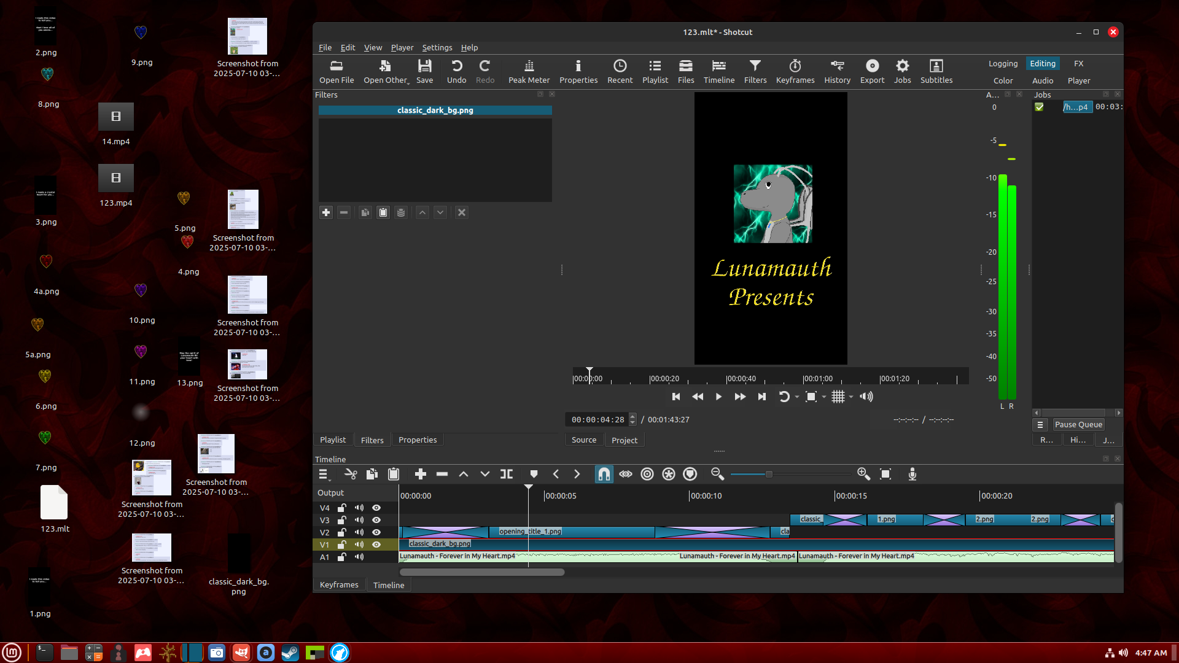Switch to the FX layout
Image resolution: width=1179 pixels, height=663 pixels.
click(x=1078, y=64)
